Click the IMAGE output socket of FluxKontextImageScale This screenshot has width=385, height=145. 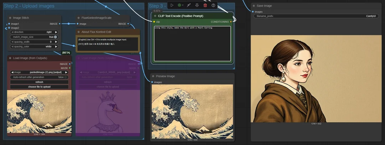click(128, 24)
